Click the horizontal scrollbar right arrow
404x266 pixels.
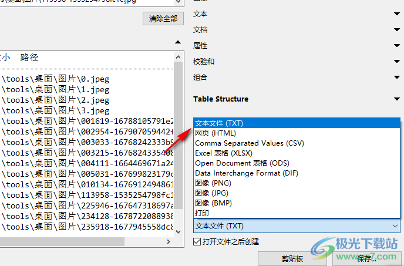click(x=169, y=241)
